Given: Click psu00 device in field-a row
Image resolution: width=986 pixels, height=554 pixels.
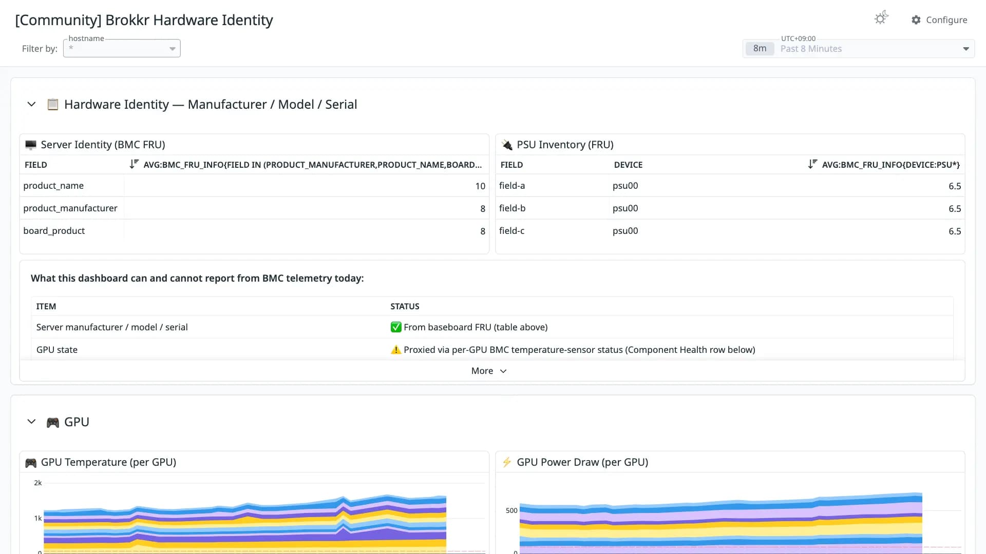Looking at the screenshot, I should tap(625, 186).
